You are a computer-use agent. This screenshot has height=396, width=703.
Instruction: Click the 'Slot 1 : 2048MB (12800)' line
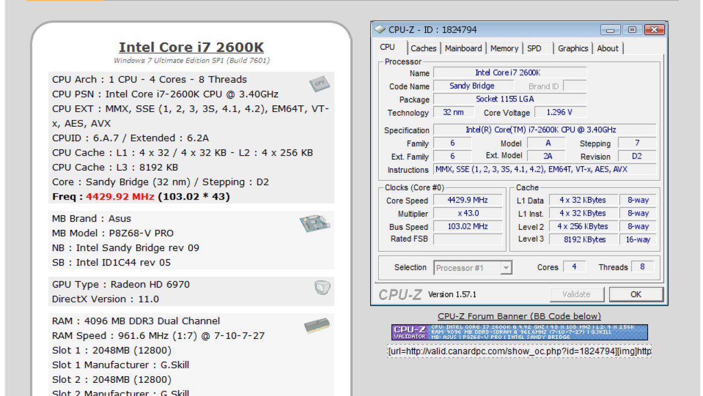point(111,350)
